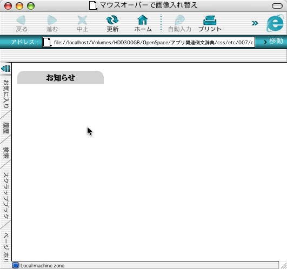Open the お気に入り (Favorites) side tab
The height and width of the screenshot is (269, 287).
click(5, 94)
